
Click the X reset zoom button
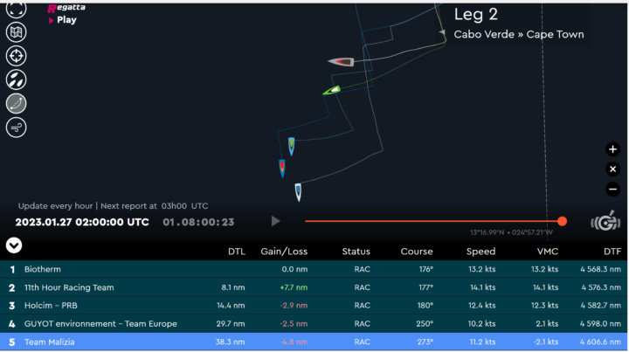point(612,169)
